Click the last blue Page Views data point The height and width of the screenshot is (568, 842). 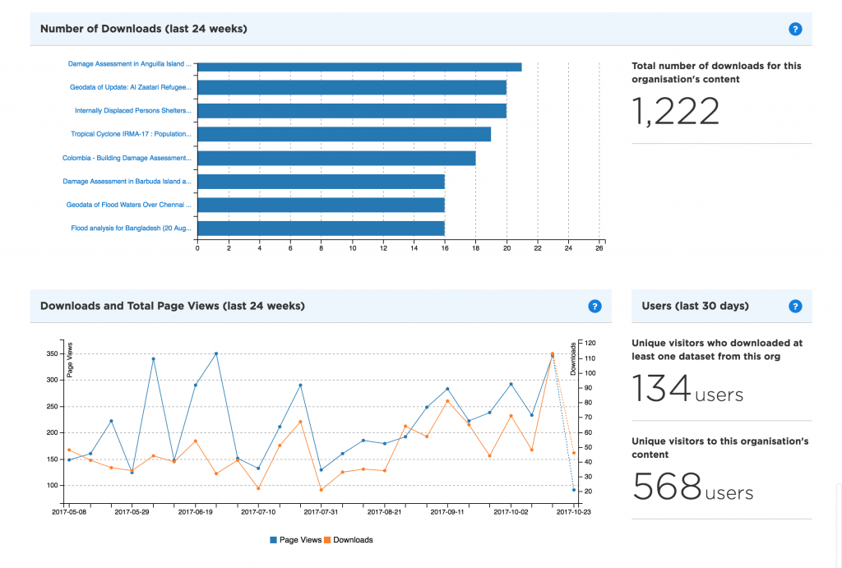point(574,490)
